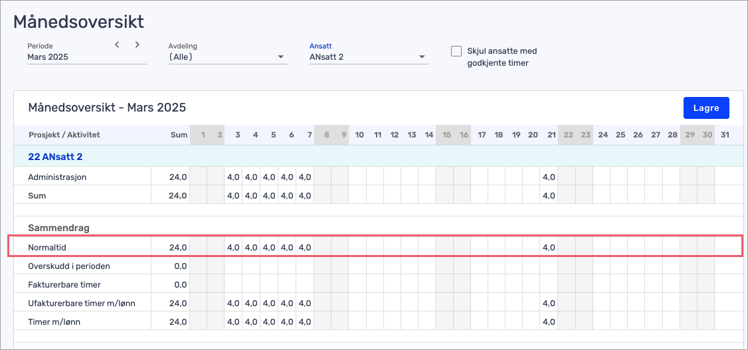Image resolution: width=748 pixels, height=350 pixels.
Task: Check Skjul ansatte med godkjente timer
Action: coord(456,51)
